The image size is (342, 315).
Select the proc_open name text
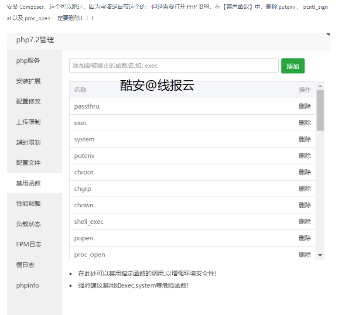click(x=89, y=255)
